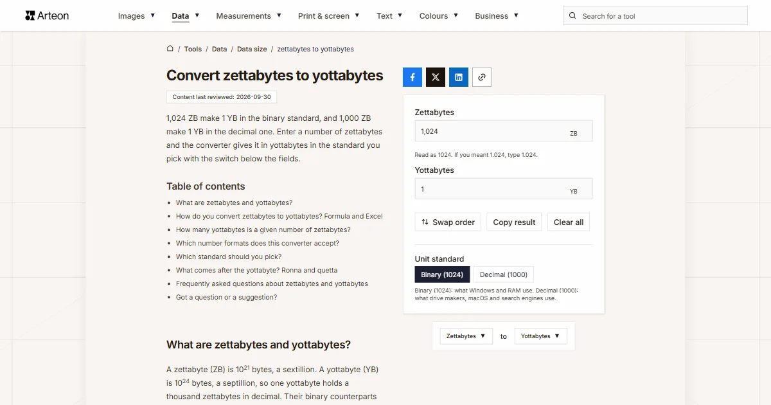This screenshot has height=405, width=771.
Task: Open the Data size breadcrumb link
Action: pos(252,49)
